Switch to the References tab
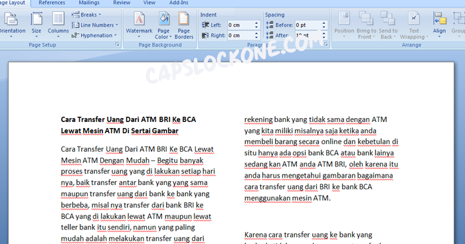 (x=52, y=3)
